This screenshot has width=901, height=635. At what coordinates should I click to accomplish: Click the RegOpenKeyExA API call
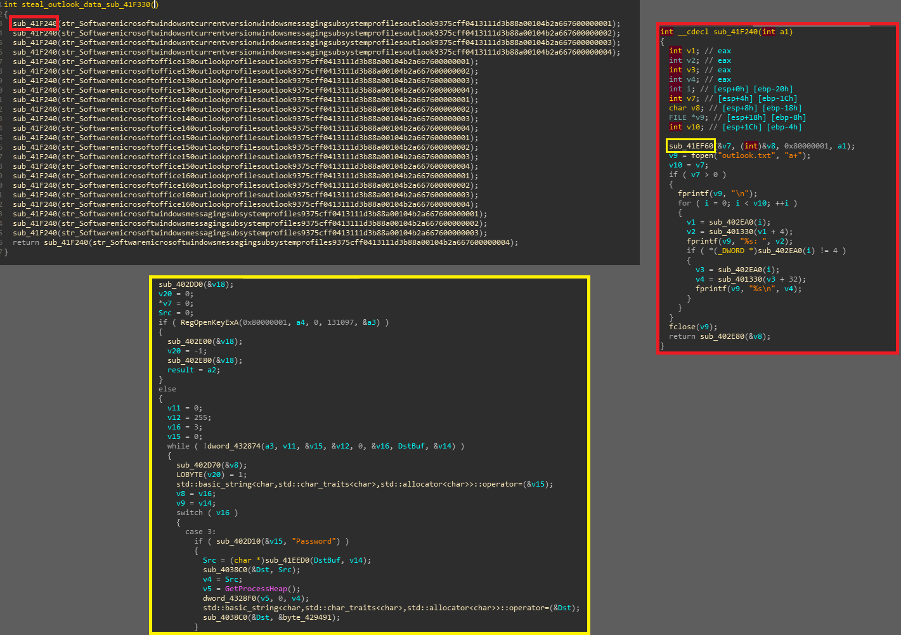(x=209, y=322)
